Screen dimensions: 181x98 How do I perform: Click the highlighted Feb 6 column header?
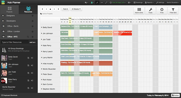pos(70,20)
